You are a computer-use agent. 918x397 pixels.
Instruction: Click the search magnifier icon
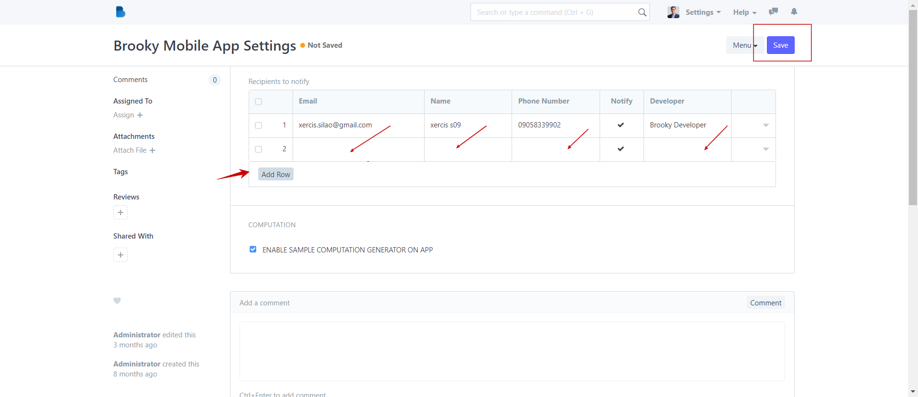pyautogui.click(x=642, y=12)
